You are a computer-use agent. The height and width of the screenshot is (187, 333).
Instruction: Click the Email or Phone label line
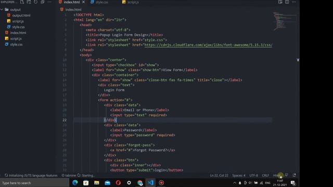pos(139,110)
